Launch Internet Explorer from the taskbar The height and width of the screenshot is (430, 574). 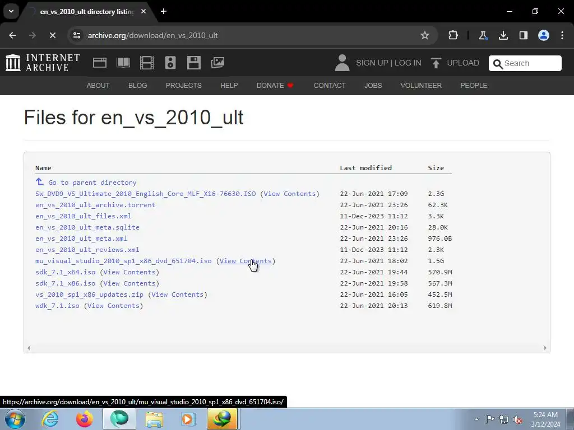click(50, 419)
